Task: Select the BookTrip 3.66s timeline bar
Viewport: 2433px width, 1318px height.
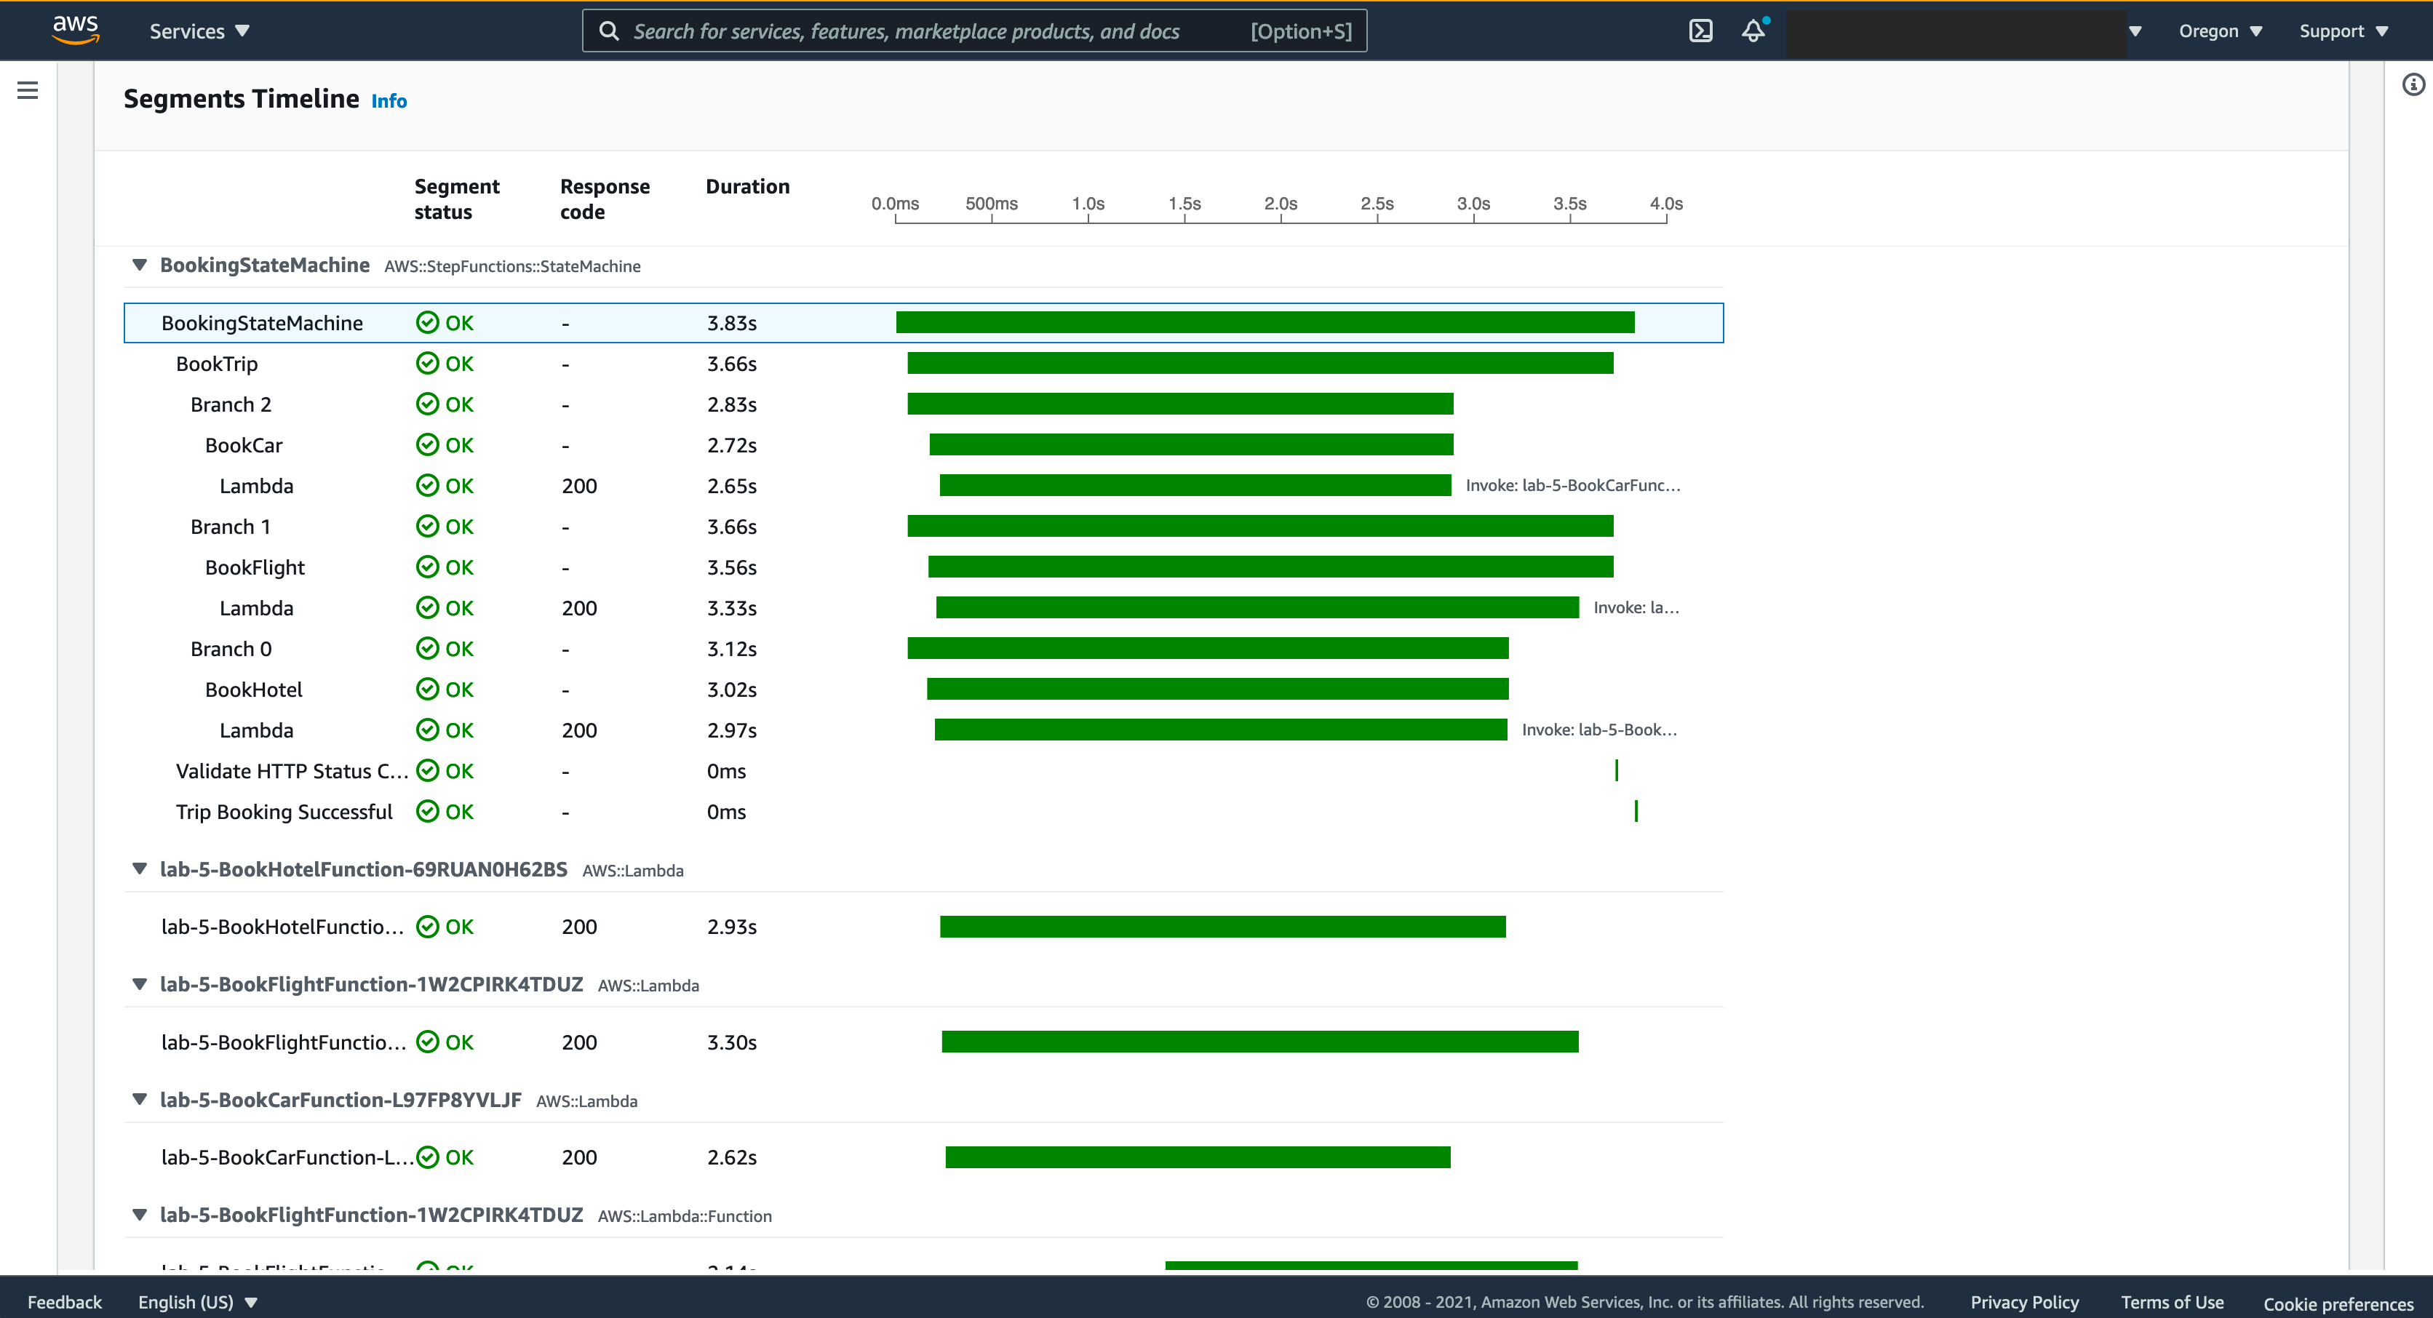Action: click(x=1260, y=364)
